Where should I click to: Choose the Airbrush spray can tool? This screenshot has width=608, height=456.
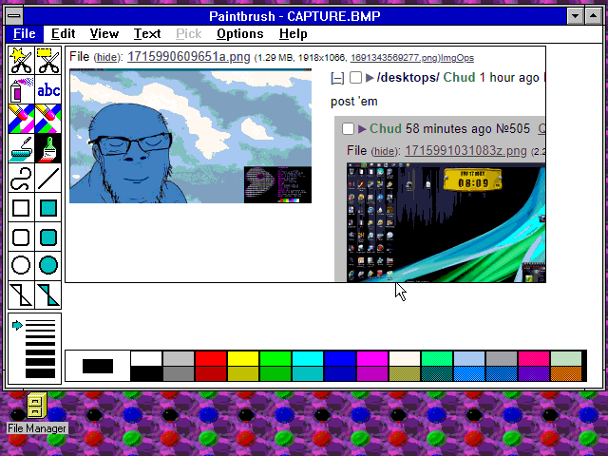(x=21, y=90)
